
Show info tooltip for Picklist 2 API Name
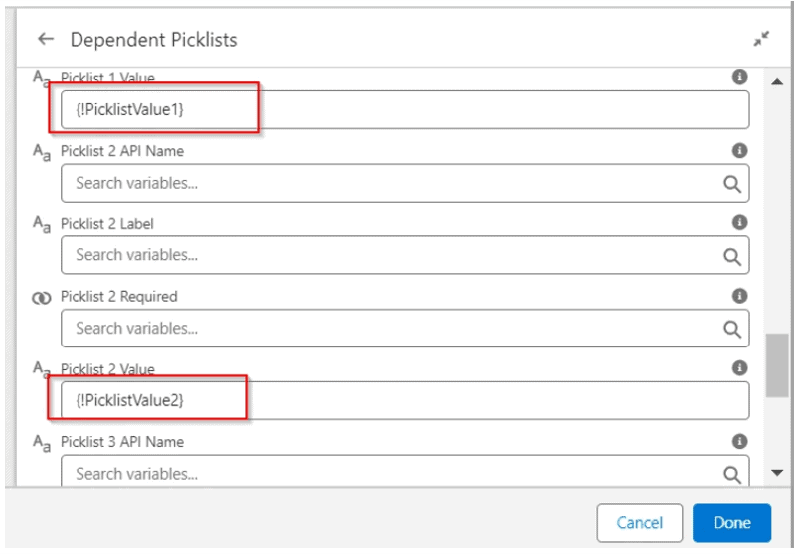[x=739, y=151]
